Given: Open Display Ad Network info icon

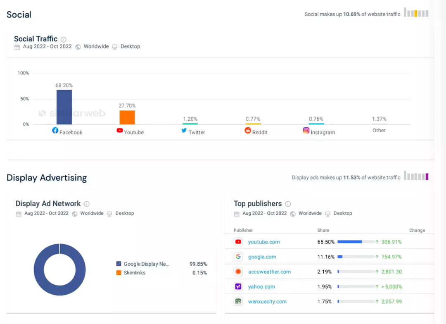Looking at the screenshot, I should pos(87,204).
